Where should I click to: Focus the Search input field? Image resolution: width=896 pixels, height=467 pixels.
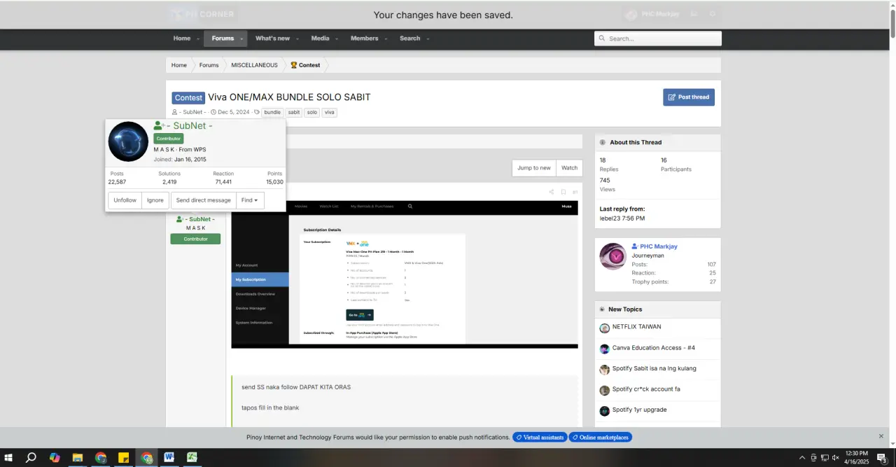click(x=658, y=39)
